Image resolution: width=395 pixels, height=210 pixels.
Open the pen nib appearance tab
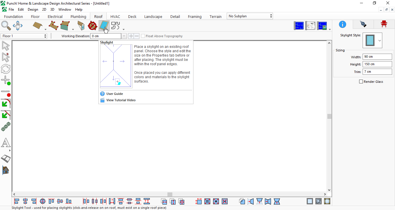coord(363,24)
